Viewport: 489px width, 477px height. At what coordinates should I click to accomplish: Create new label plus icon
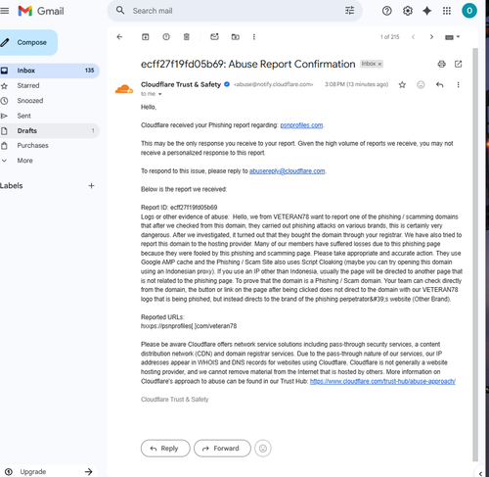pyautogui.click(x=91, y=185)
